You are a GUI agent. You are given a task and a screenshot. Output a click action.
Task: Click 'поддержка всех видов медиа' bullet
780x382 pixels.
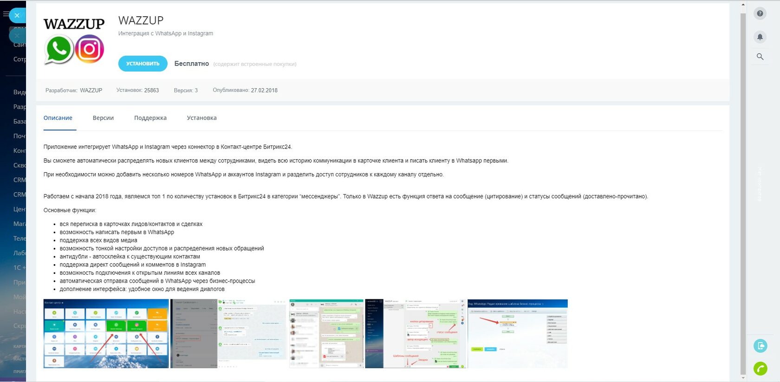98,240
